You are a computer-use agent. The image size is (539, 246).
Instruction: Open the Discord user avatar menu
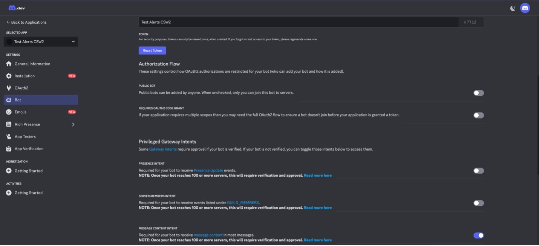coord(525,8)
